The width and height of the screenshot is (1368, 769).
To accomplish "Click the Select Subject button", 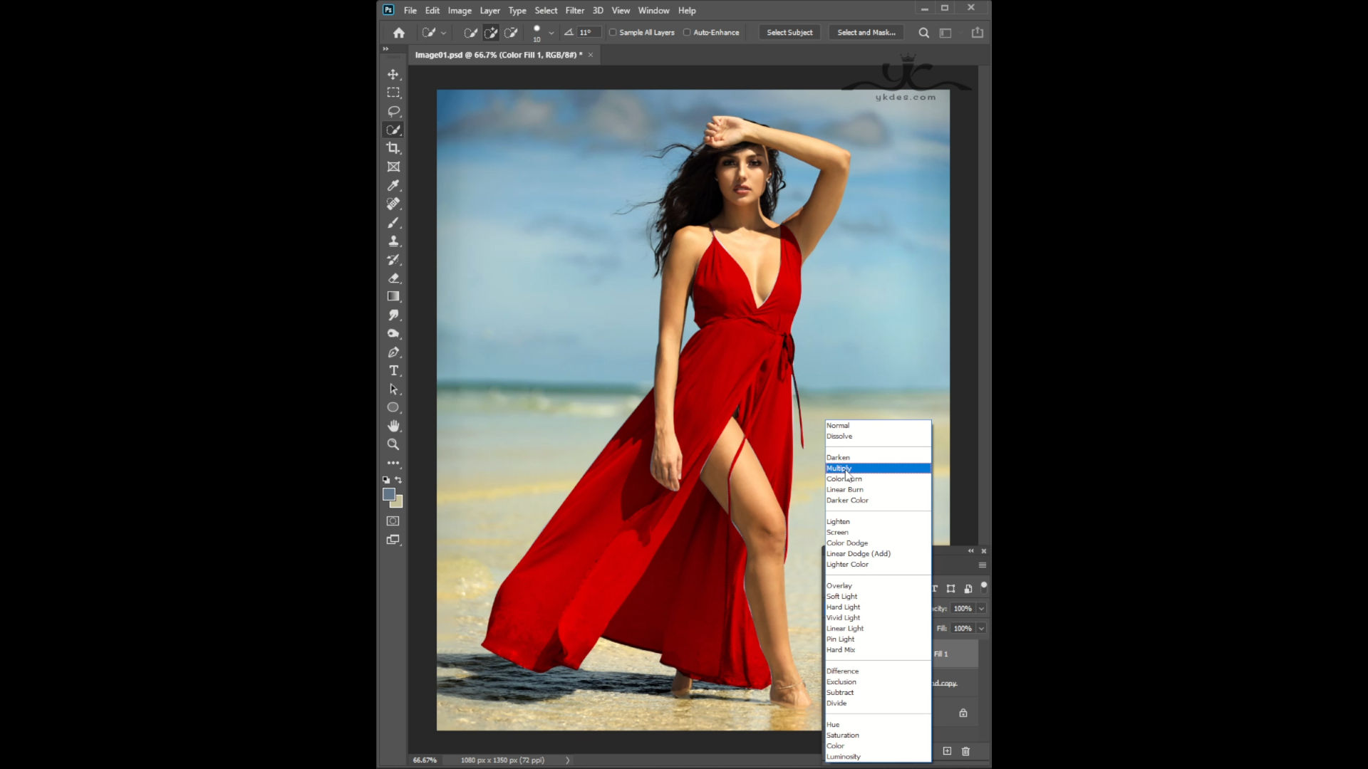I will pyautogui.click(x=789, y=33).
